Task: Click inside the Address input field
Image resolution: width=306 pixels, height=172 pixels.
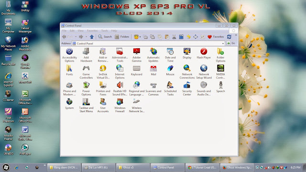Action: click(148, 43)
